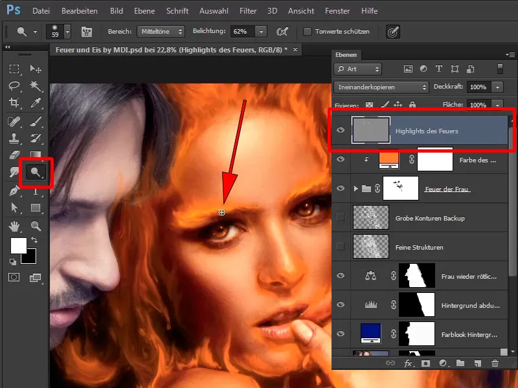Show the Feine Strukturen layer
Image resolution: width=518 pixels, height=388 pixels.
click(341, 247)
